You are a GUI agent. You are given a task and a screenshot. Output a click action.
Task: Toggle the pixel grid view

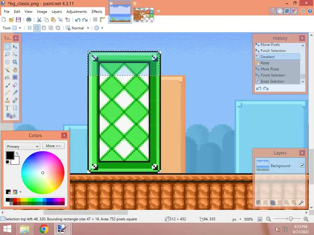[x=95, y=20]
